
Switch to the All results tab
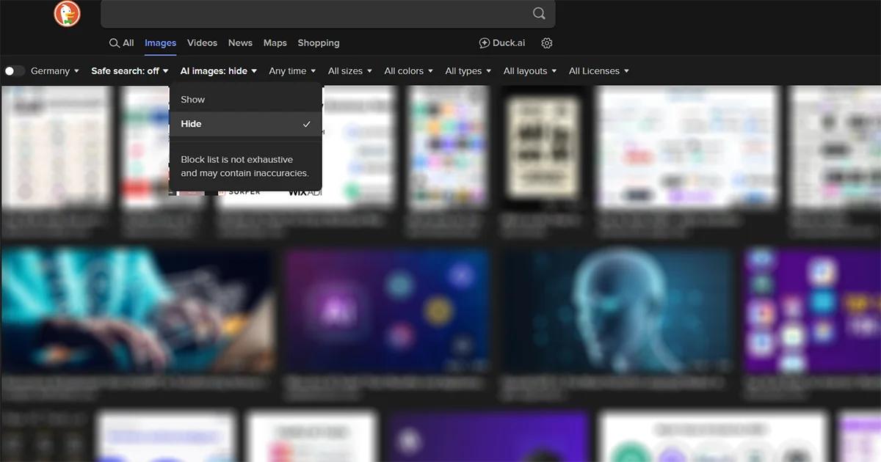pyautogui.click(x=122, y=43)
